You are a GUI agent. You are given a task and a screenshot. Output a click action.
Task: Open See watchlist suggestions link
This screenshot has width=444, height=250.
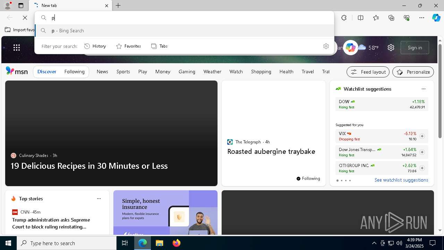pos(401,180)
